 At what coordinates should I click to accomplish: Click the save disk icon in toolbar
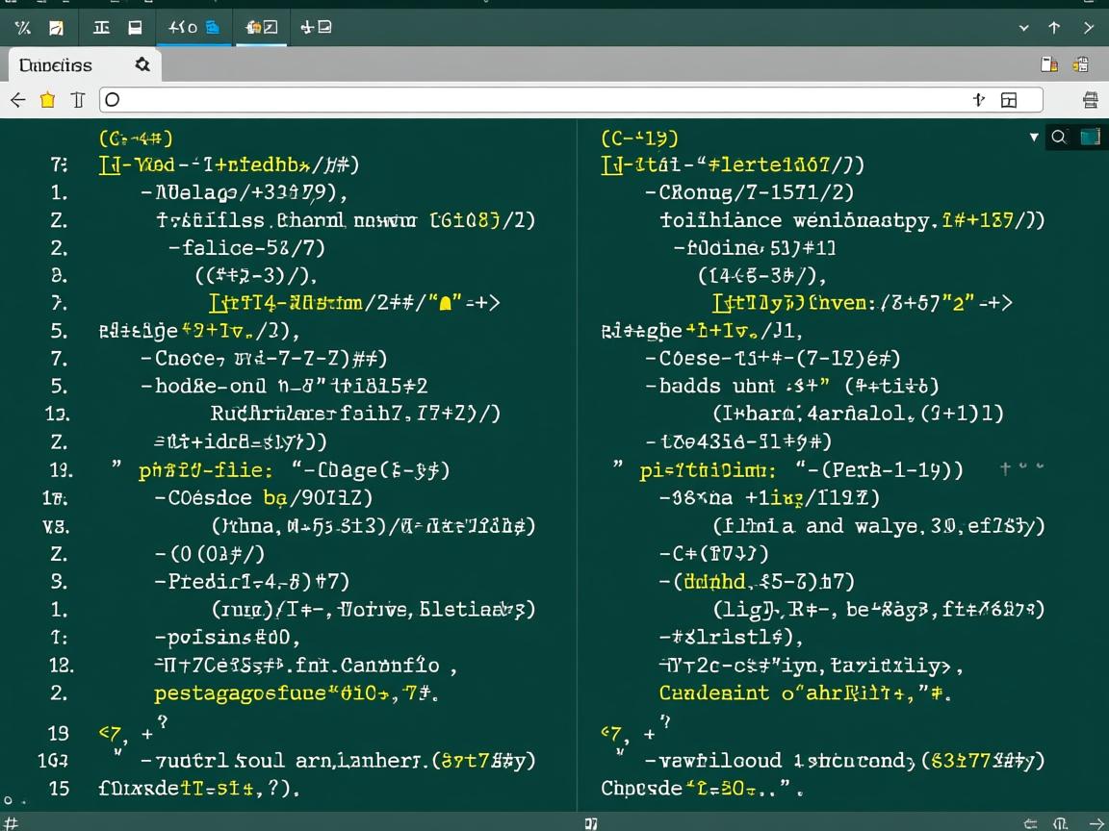(x=136, y=28)
